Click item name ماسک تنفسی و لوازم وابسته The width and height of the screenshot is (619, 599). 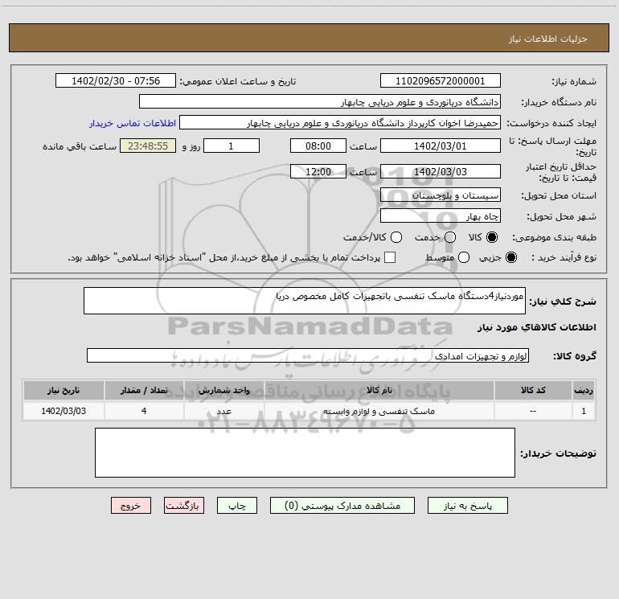(379, 411)
